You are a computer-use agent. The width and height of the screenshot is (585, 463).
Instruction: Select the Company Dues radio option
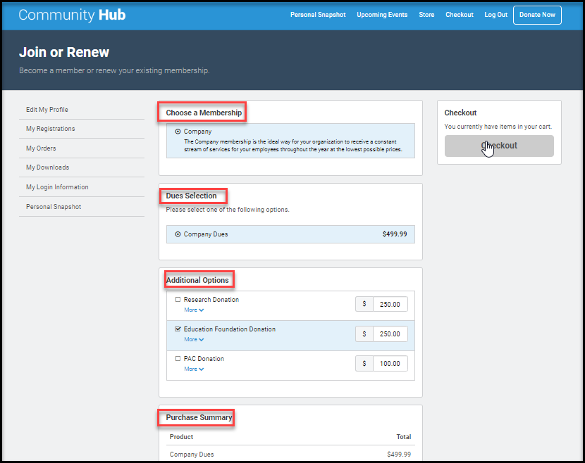(178, 234)
